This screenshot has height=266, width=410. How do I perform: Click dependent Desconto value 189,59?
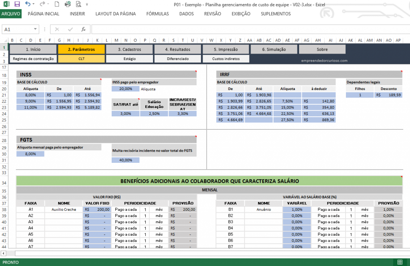pyautogui.click(x=388, y=95)
